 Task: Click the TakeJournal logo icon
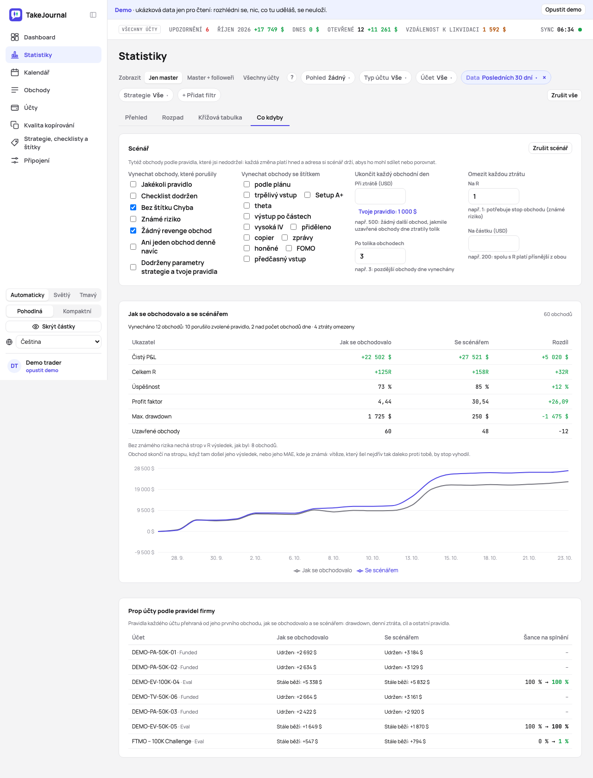tap(16, 15)
